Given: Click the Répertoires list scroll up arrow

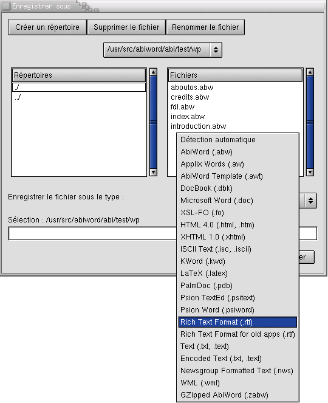Looking at the screenshot, I should click(153, 72).
